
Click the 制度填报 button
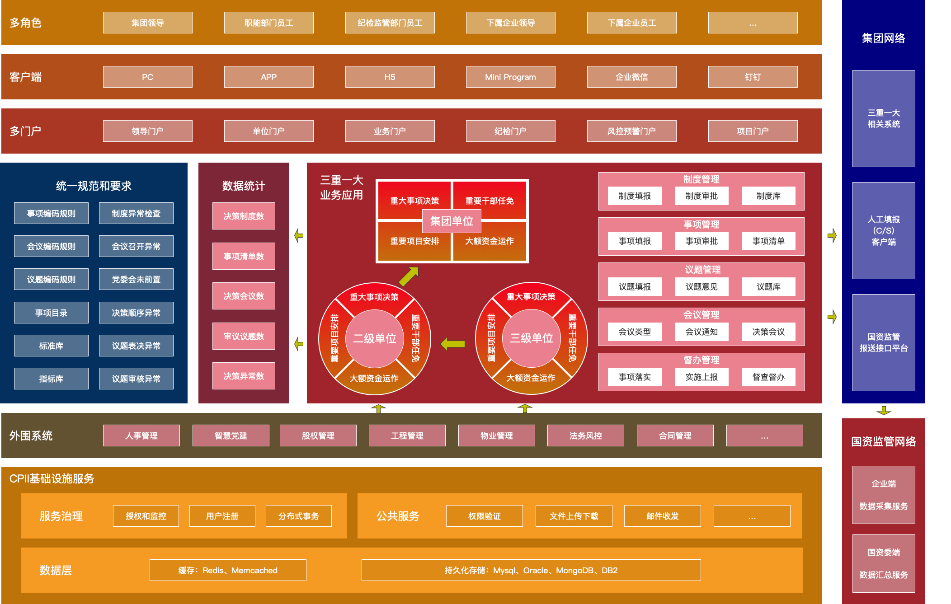point(635,196)
